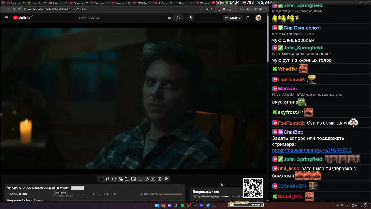Click the card-with-eye icon in player toolbar
This screenshot has height=209, width=371.
coord(120,179)
